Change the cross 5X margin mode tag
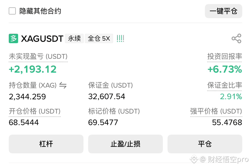This screenshot has width=251, height=167. click(99, 39)
